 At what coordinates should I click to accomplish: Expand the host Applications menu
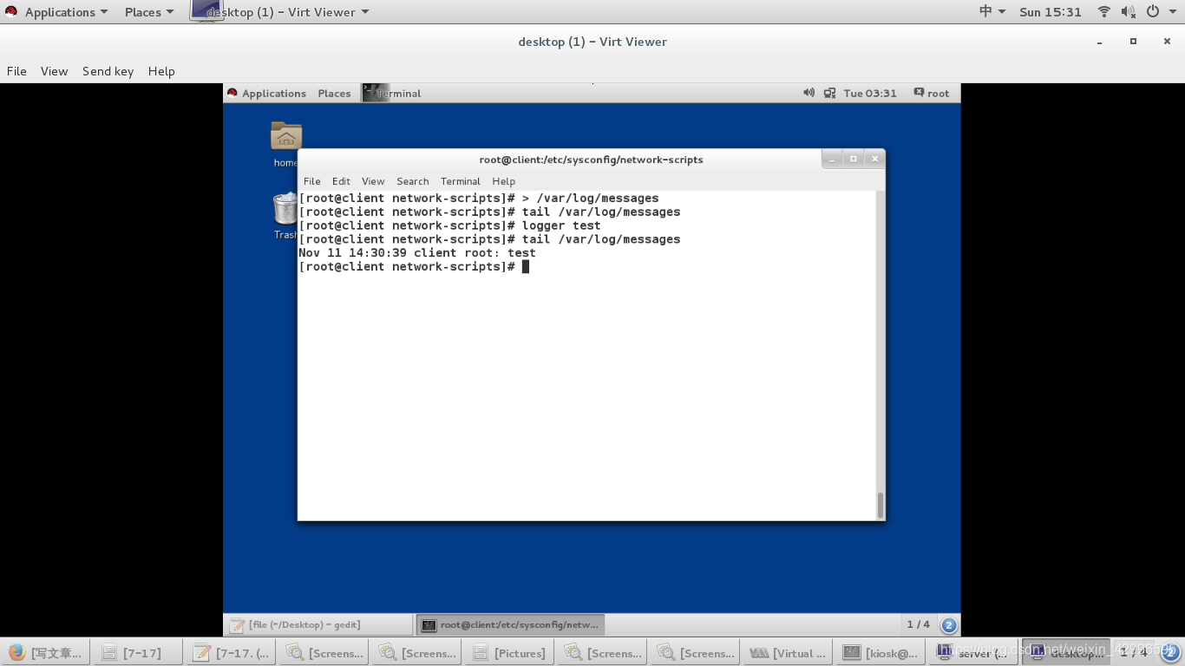pos(66,12)
